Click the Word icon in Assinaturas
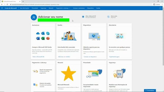The width and height of the screenshot is (164, 92). pyautogui.click(x=38, y=38)
